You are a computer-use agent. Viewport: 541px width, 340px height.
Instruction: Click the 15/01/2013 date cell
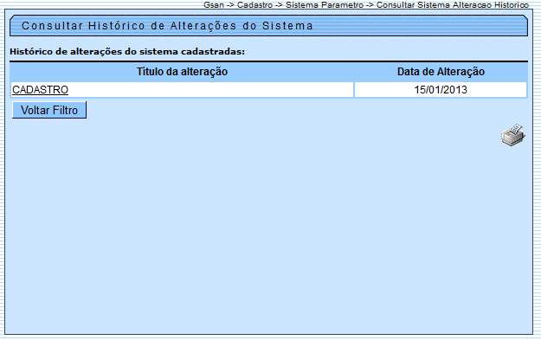441,90
